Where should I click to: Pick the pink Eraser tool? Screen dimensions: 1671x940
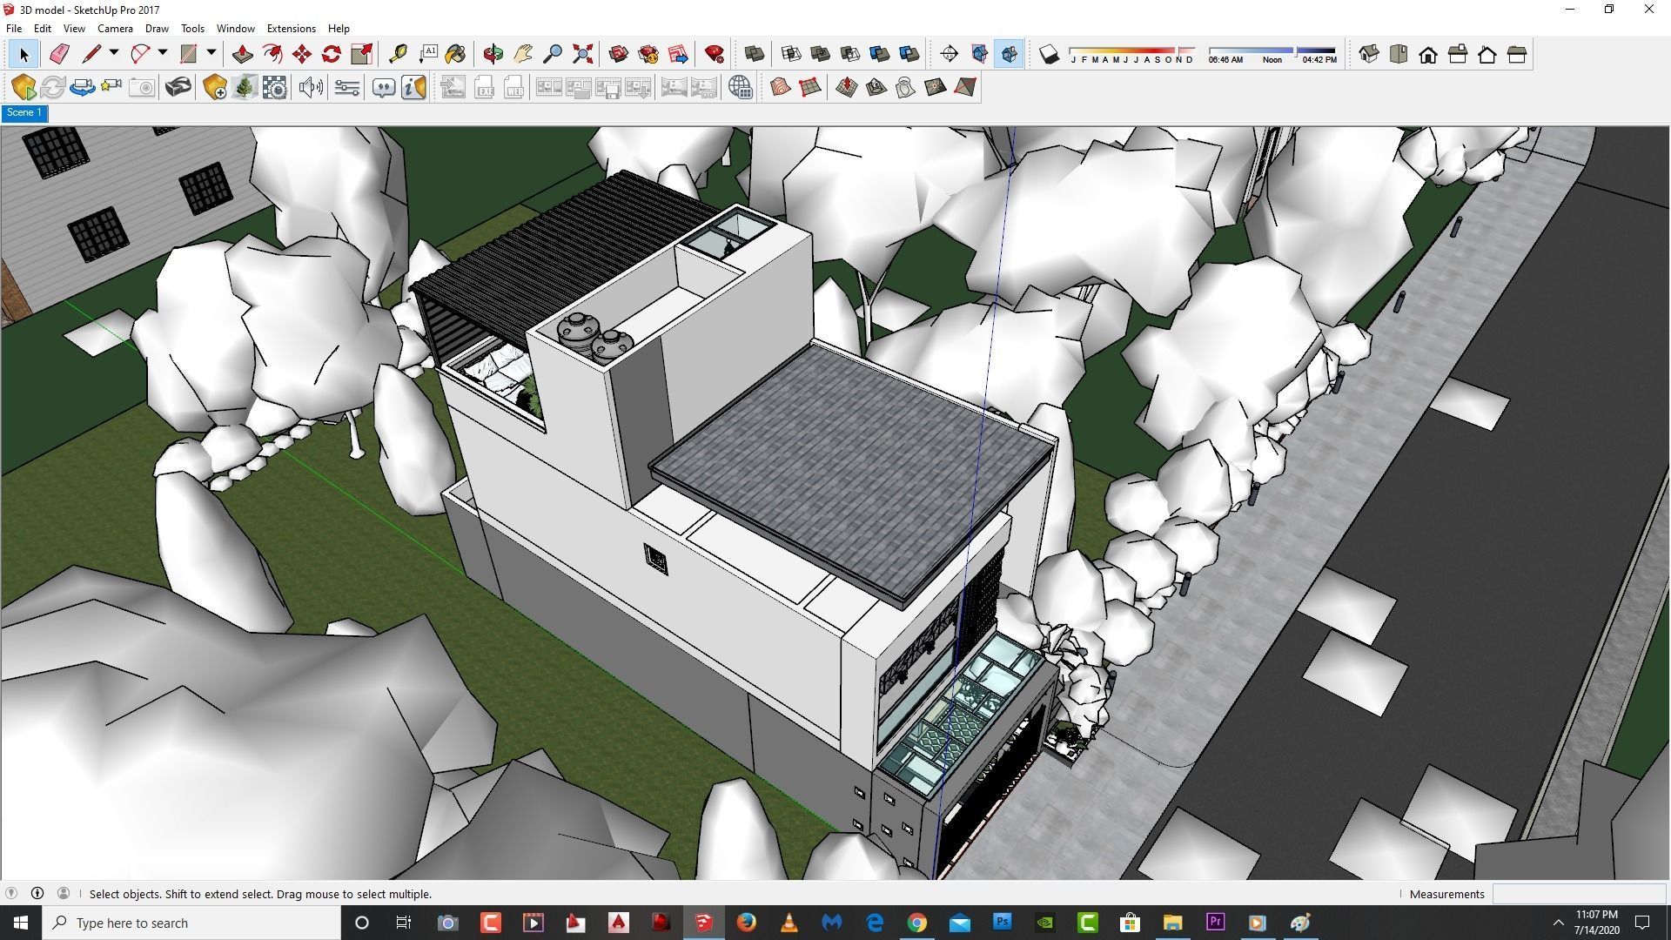pos(58,55)
